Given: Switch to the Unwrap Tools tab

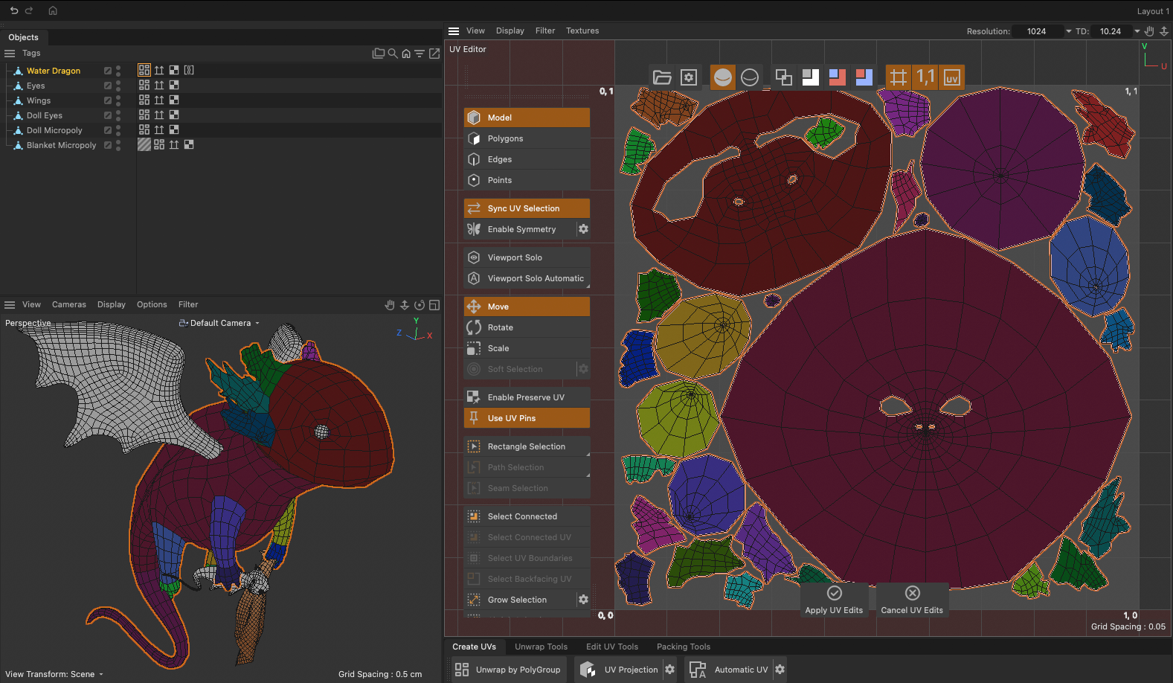Looking at the screenshot, I should coord(541,647).
